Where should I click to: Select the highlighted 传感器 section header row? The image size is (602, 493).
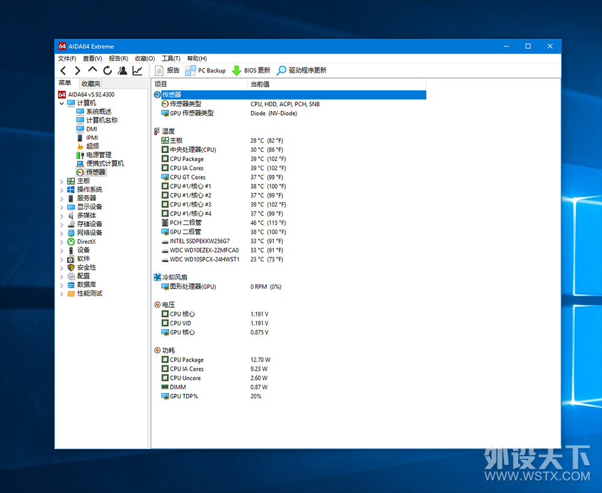click(290, 95)
